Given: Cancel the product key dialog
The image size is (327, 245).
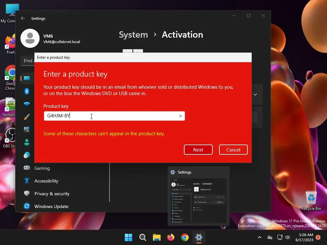Looking at the screenshot, I should pyautogui.click(x=233, y=150).
